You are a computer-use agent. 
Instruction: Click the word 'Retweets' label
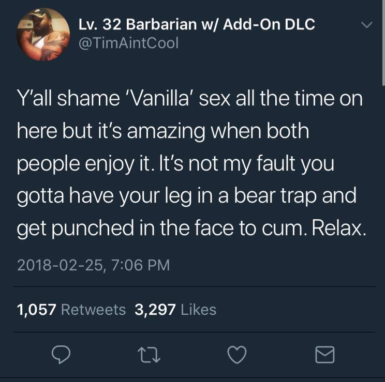click(93, 310)
